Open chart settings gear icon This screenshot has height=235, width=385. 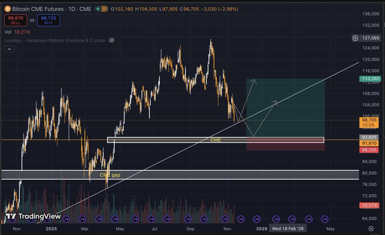371,229
